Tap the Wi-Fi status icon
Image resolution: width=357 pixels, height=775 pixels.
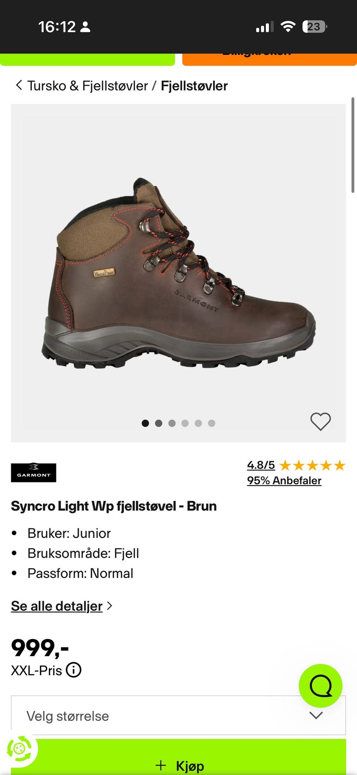pyautogui.click(x=288, y=26)
